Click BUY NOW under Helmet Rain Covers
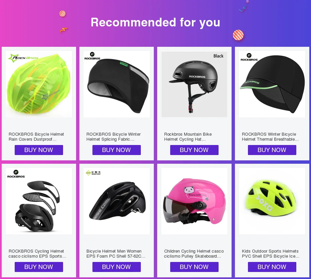The width and height of the screenshot is (311, 279). point(39,150)
